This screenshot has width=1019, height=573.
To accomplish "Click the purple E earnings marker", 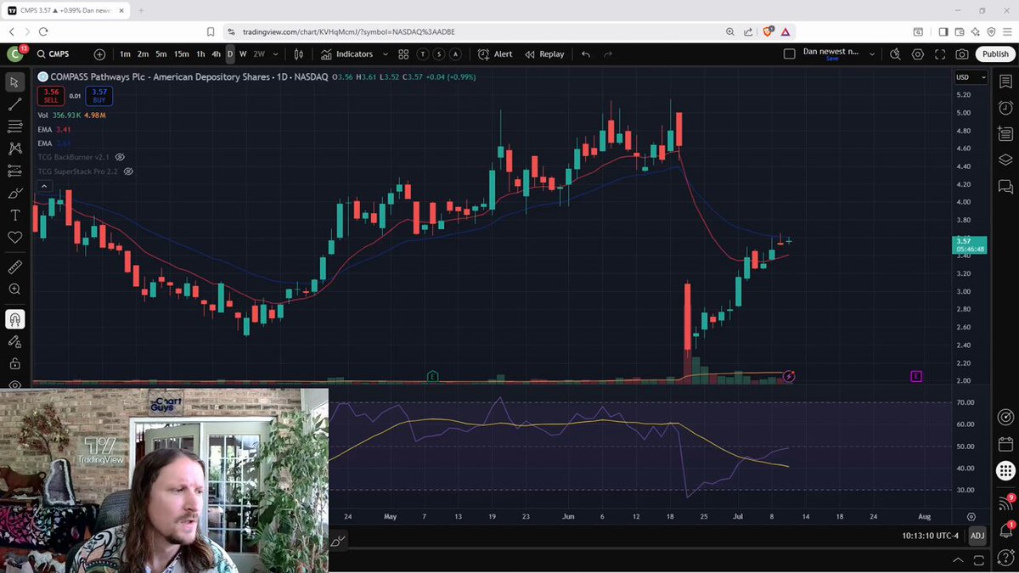I will [x=916, y=376].
